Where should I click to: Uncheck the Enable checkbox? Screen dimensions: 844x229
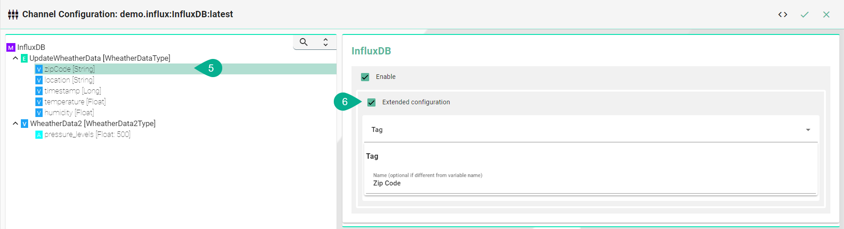click(x=365, y=77)
